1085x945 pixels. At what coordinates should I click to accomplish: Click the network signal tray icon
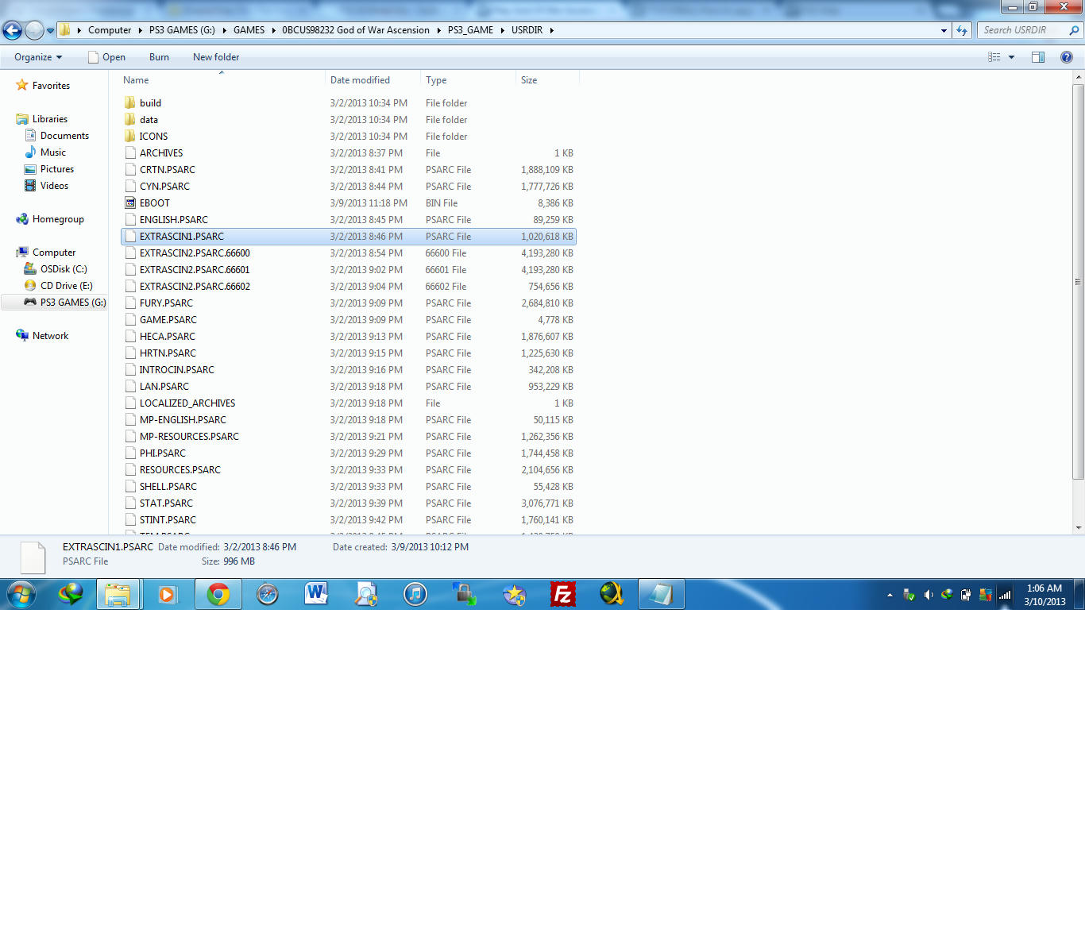(1005, 595)
